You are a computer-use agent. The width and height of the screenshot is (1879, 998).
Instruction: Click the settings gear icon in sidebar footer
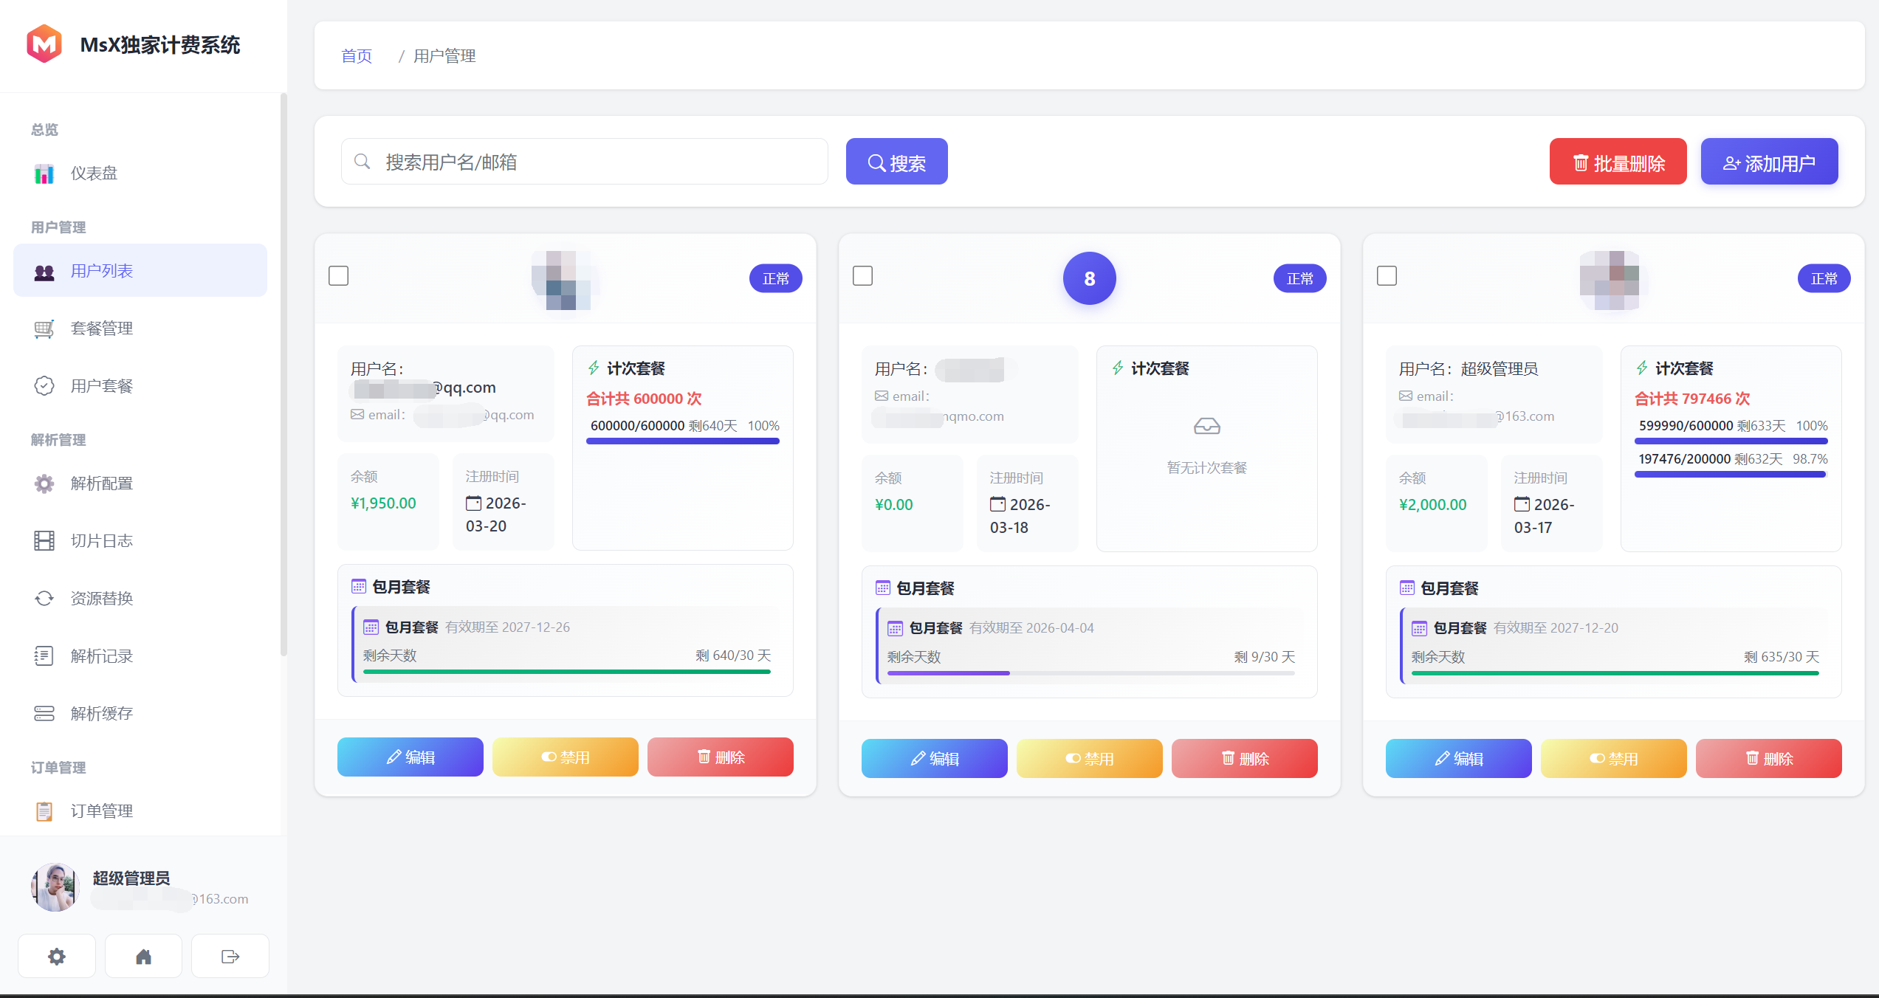click(57, 957)
